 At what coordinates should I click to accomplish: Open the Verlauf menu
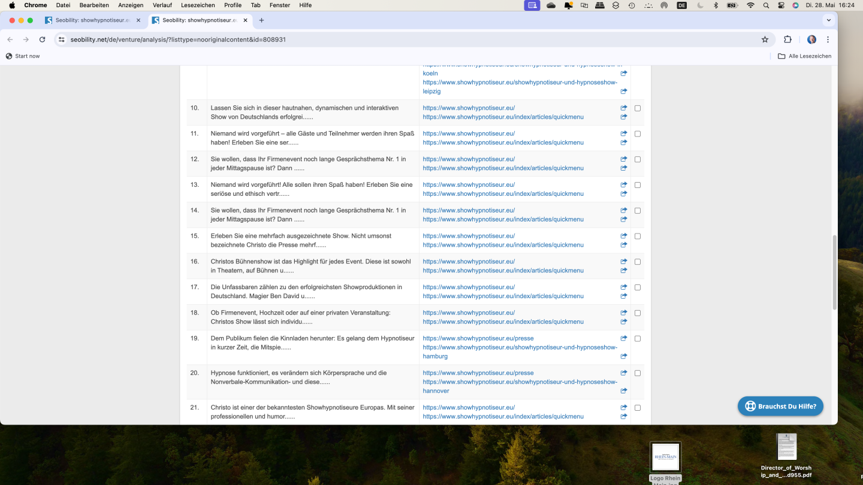pos(162,5)
